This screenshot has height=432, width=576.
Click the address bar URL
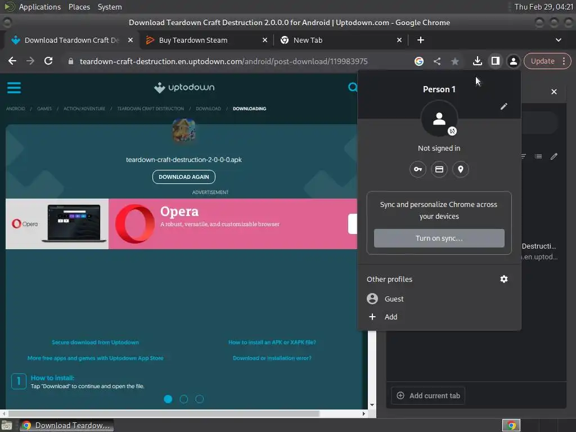point(223,61)
